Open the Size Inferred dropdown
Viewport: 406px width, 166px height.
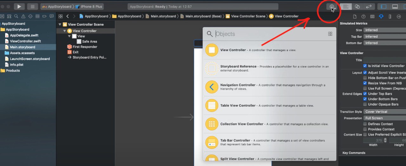(384, 30)
